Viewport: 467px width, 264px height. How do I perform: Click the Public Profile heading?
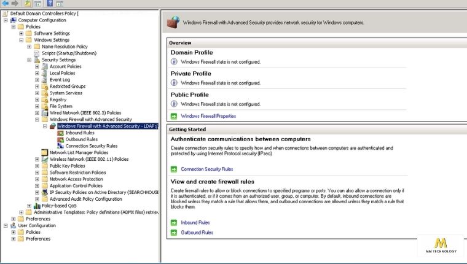click(x=189, y=95)
